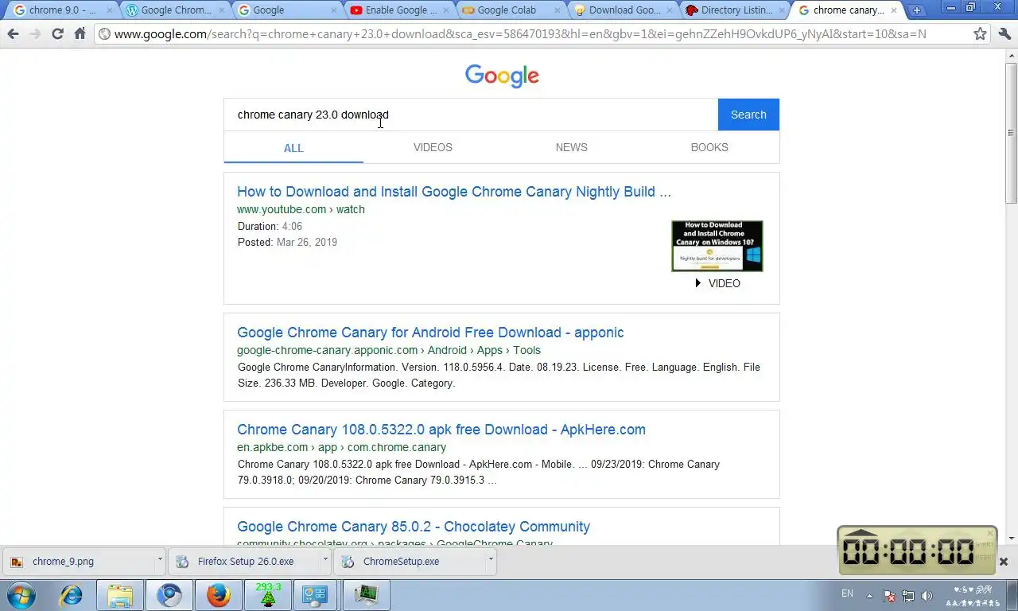
Task: Click the EN language indicator
Action: pyautogui.click(x=847, y=593)
